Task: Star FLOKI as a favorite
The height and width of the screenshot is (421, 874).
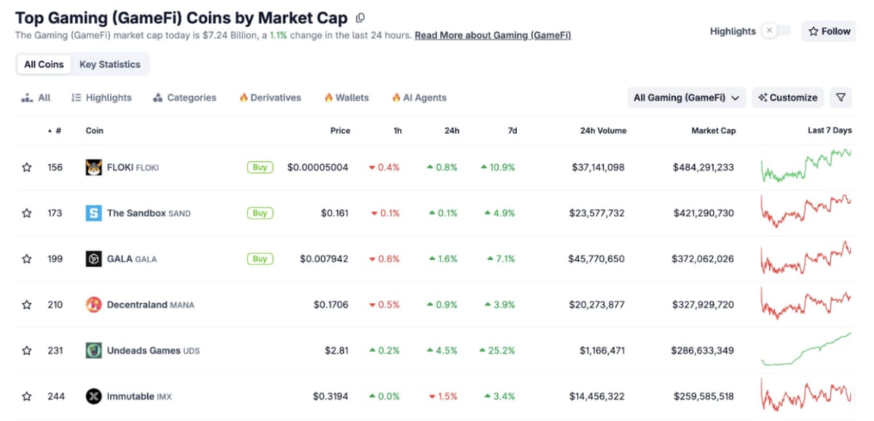Action: 26,167
